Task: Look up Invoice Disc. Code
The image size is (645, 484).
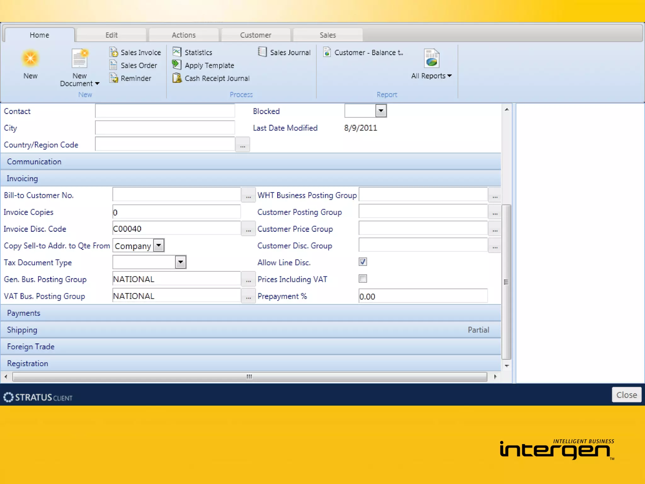Action: (248, 229)
